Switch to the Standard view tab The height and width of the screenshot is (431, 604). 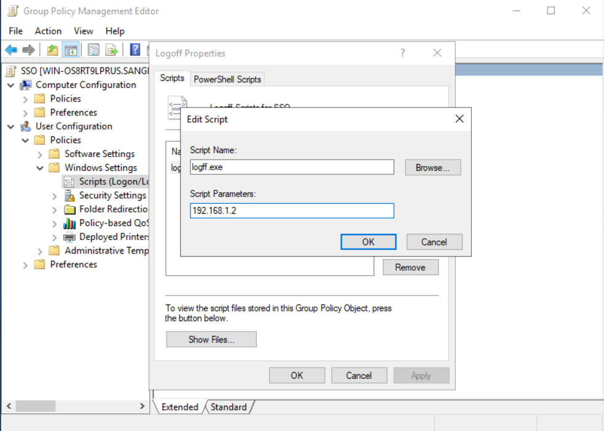point(229,407)
